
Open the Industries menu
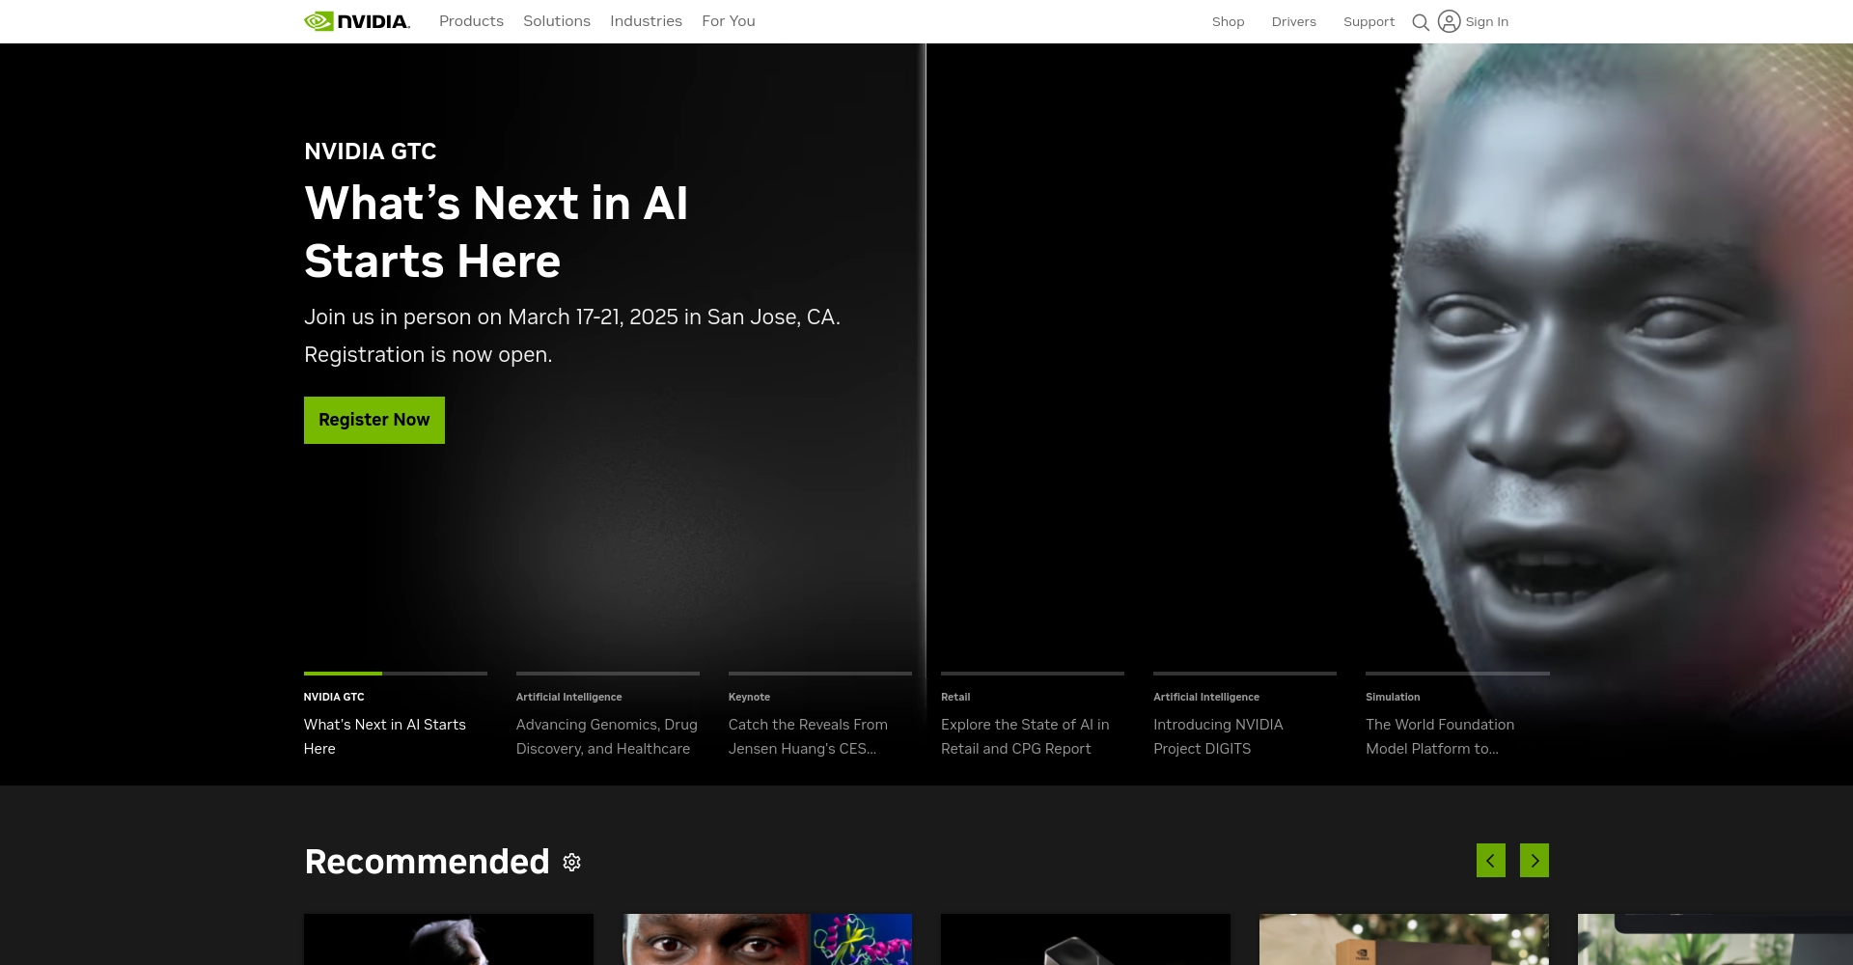[646, 21]
